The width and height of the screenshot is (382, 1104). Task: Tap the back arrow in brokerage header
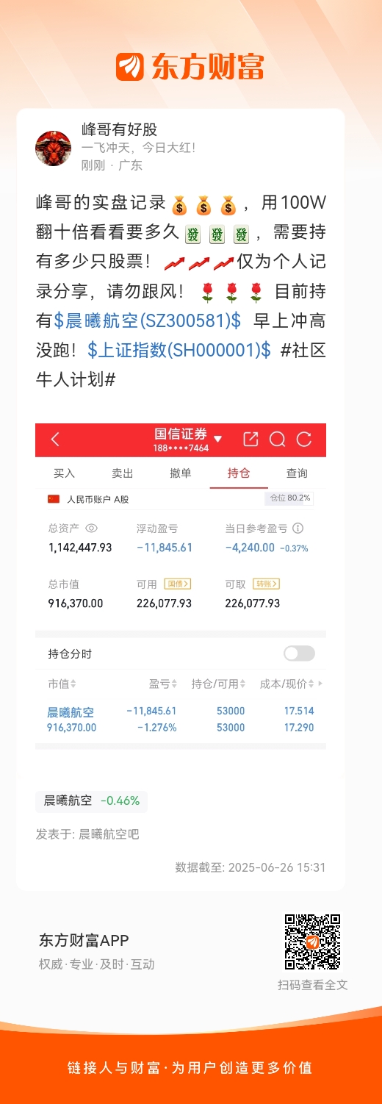tap(55, 440)
